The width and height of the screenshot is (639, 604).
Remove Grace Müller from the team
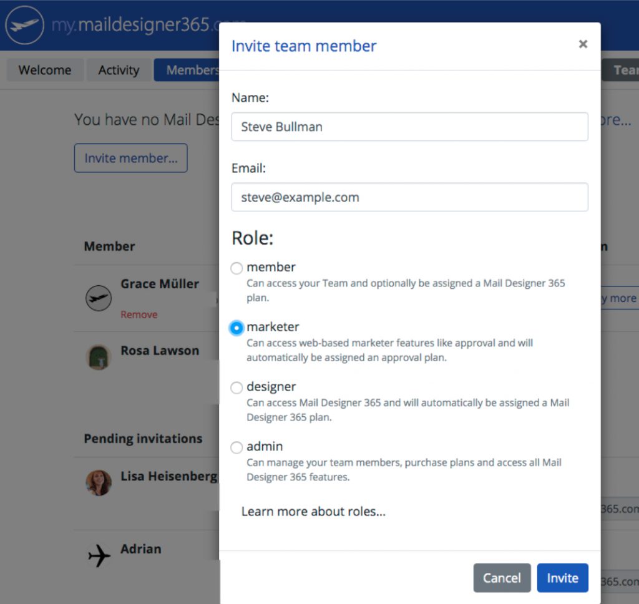click(139, 314)
